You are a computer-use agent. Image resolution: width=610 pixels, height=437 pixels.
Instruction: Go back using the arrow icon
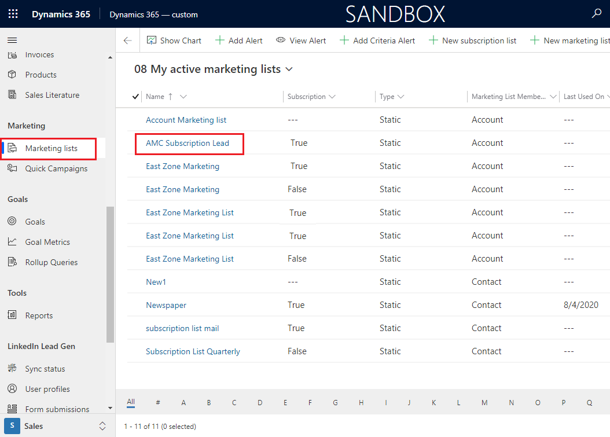(127, 41)
